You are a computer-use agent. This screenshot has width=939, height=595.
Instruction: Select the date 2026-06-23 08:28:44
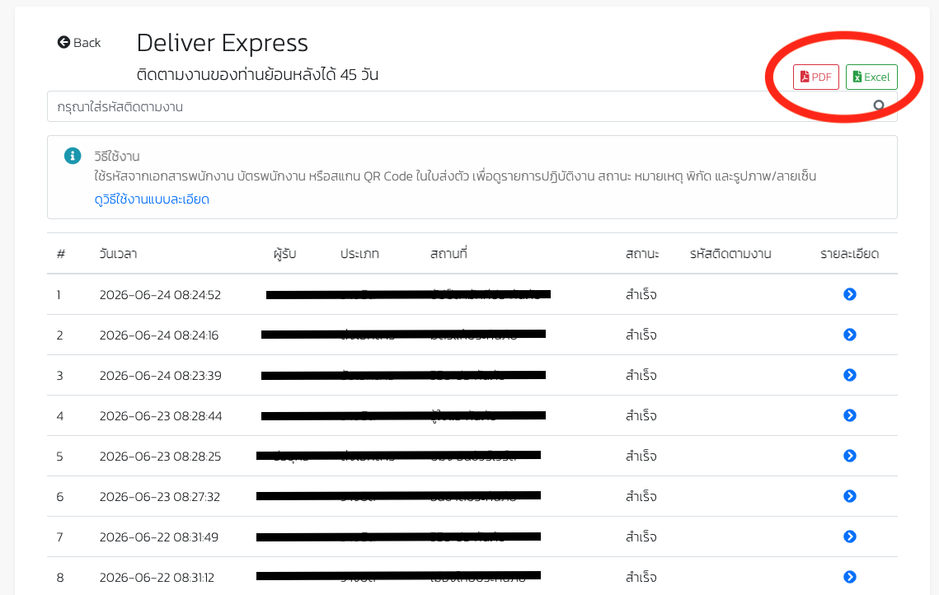click(161, 416)
